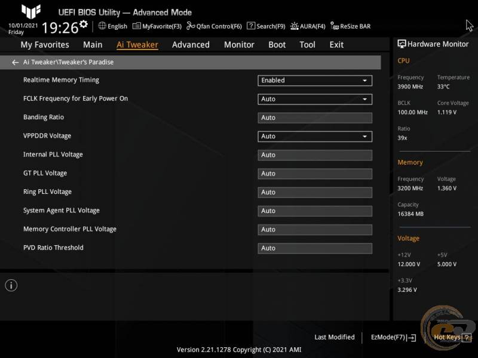Image resolution: width=478 pixels, height=358 pixels.
Task: Select the Memory Controller PLL Voltage field
Action: tap(315, 230)
